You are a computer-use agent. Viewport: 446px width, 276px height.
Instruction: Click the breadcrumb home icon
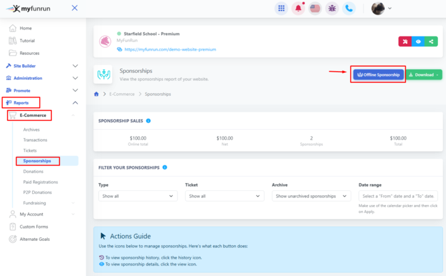97,94
